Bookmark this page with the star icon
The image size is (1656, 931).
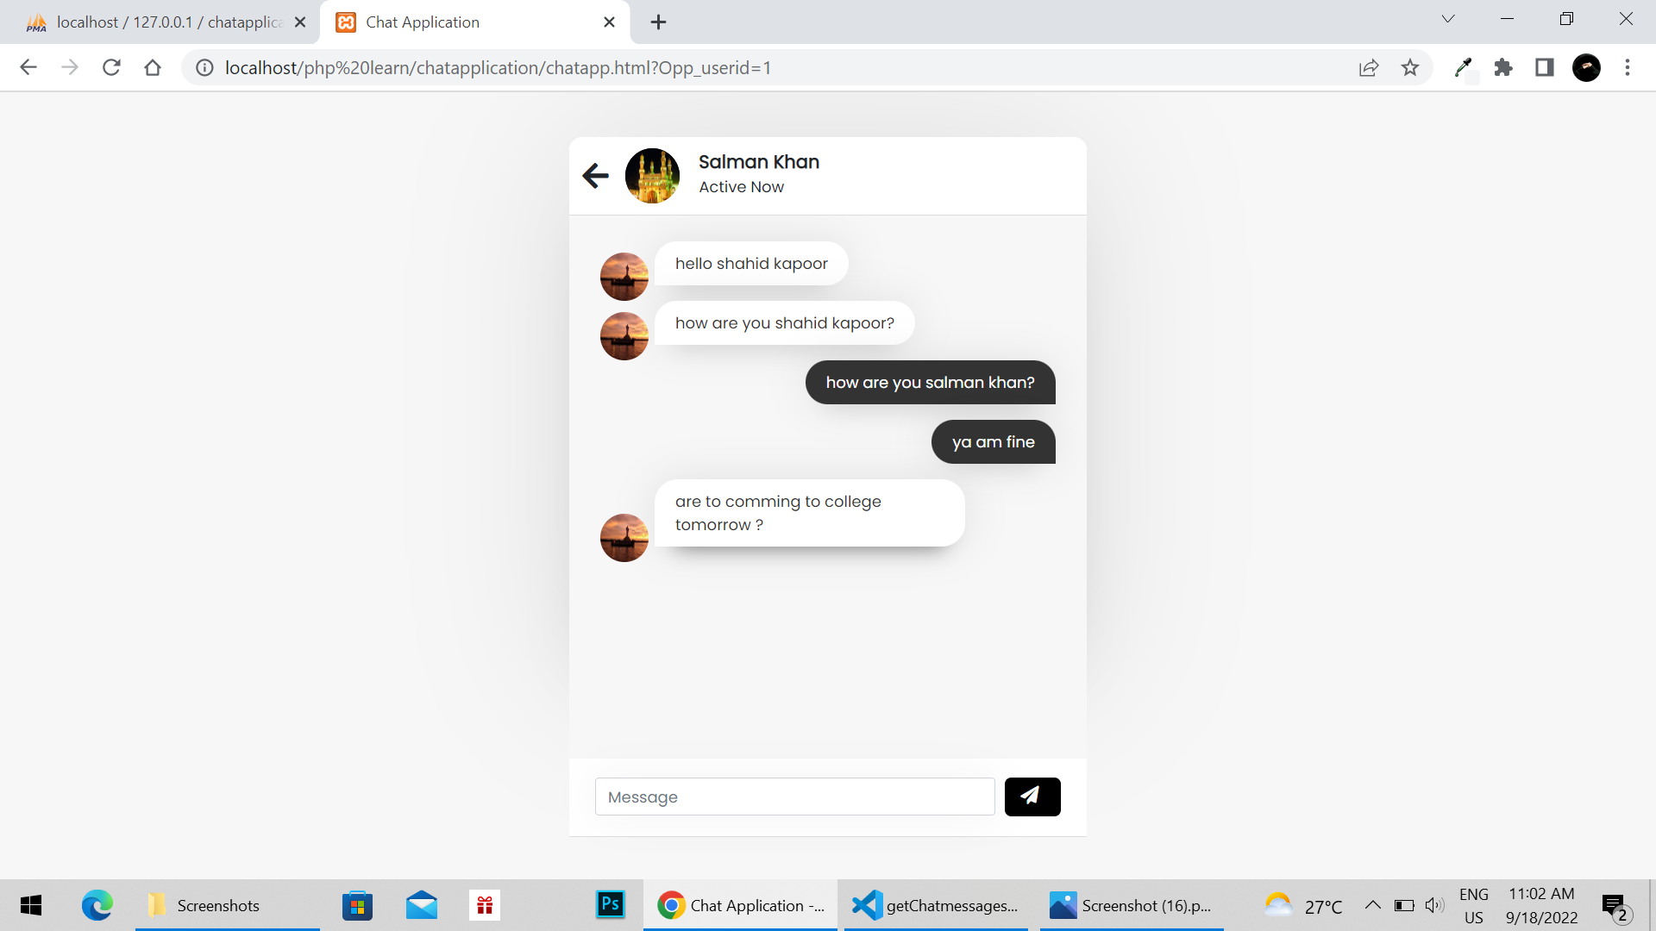(1410, 67)
